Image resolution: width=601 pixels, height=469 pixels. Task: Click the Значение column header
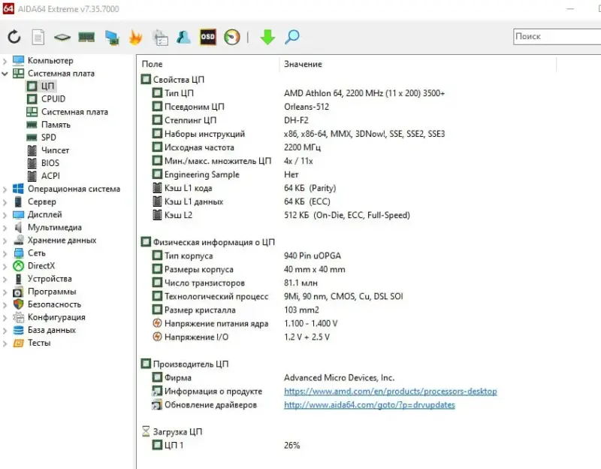[303, 65]
